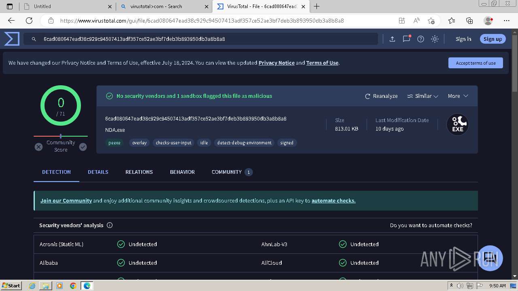Open File Explorer from the taskbar
This screenshot has height=291, width=518.
pos(46,286)
